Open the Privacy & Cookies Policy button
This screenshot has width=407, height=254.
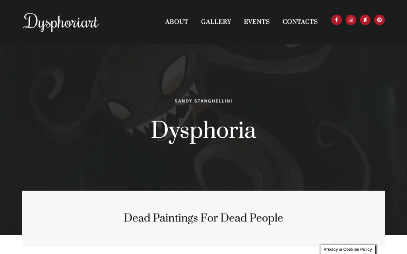tap(348, 249)
